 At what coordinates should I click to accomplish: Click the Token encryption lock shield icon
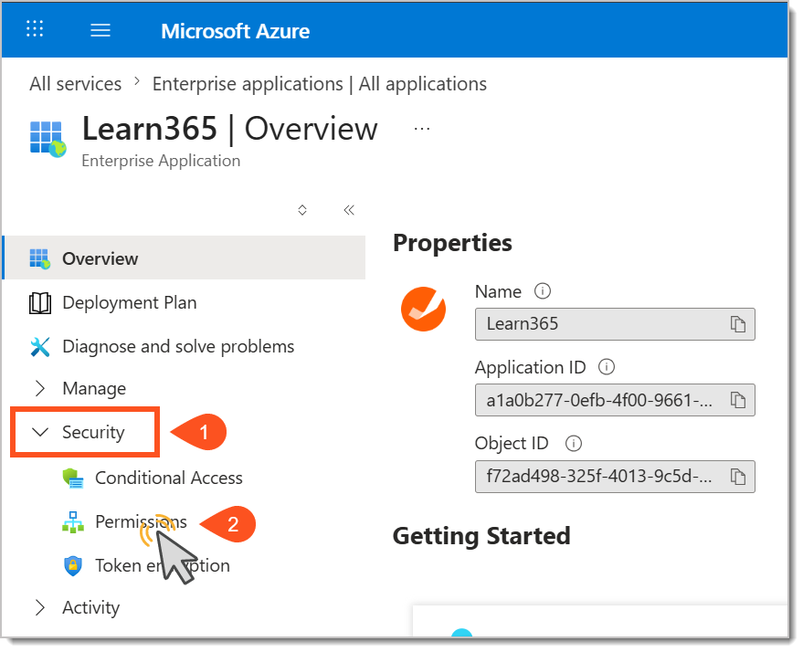[73, 566]
